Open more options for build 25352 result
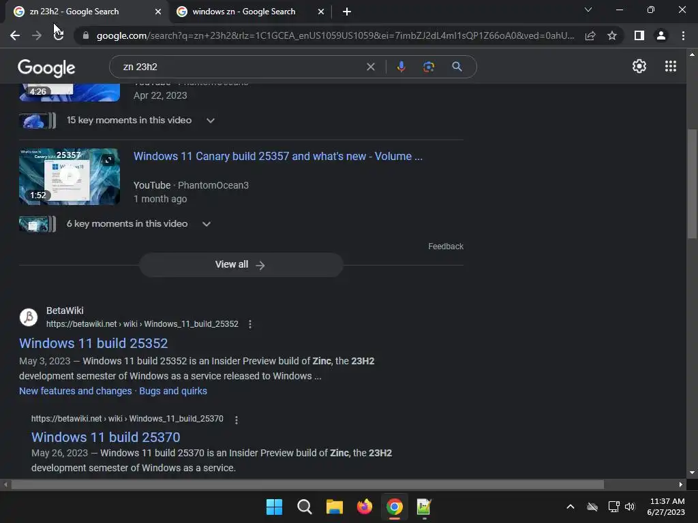The width and height of the screenshot is (698, 523). (250, 324)
